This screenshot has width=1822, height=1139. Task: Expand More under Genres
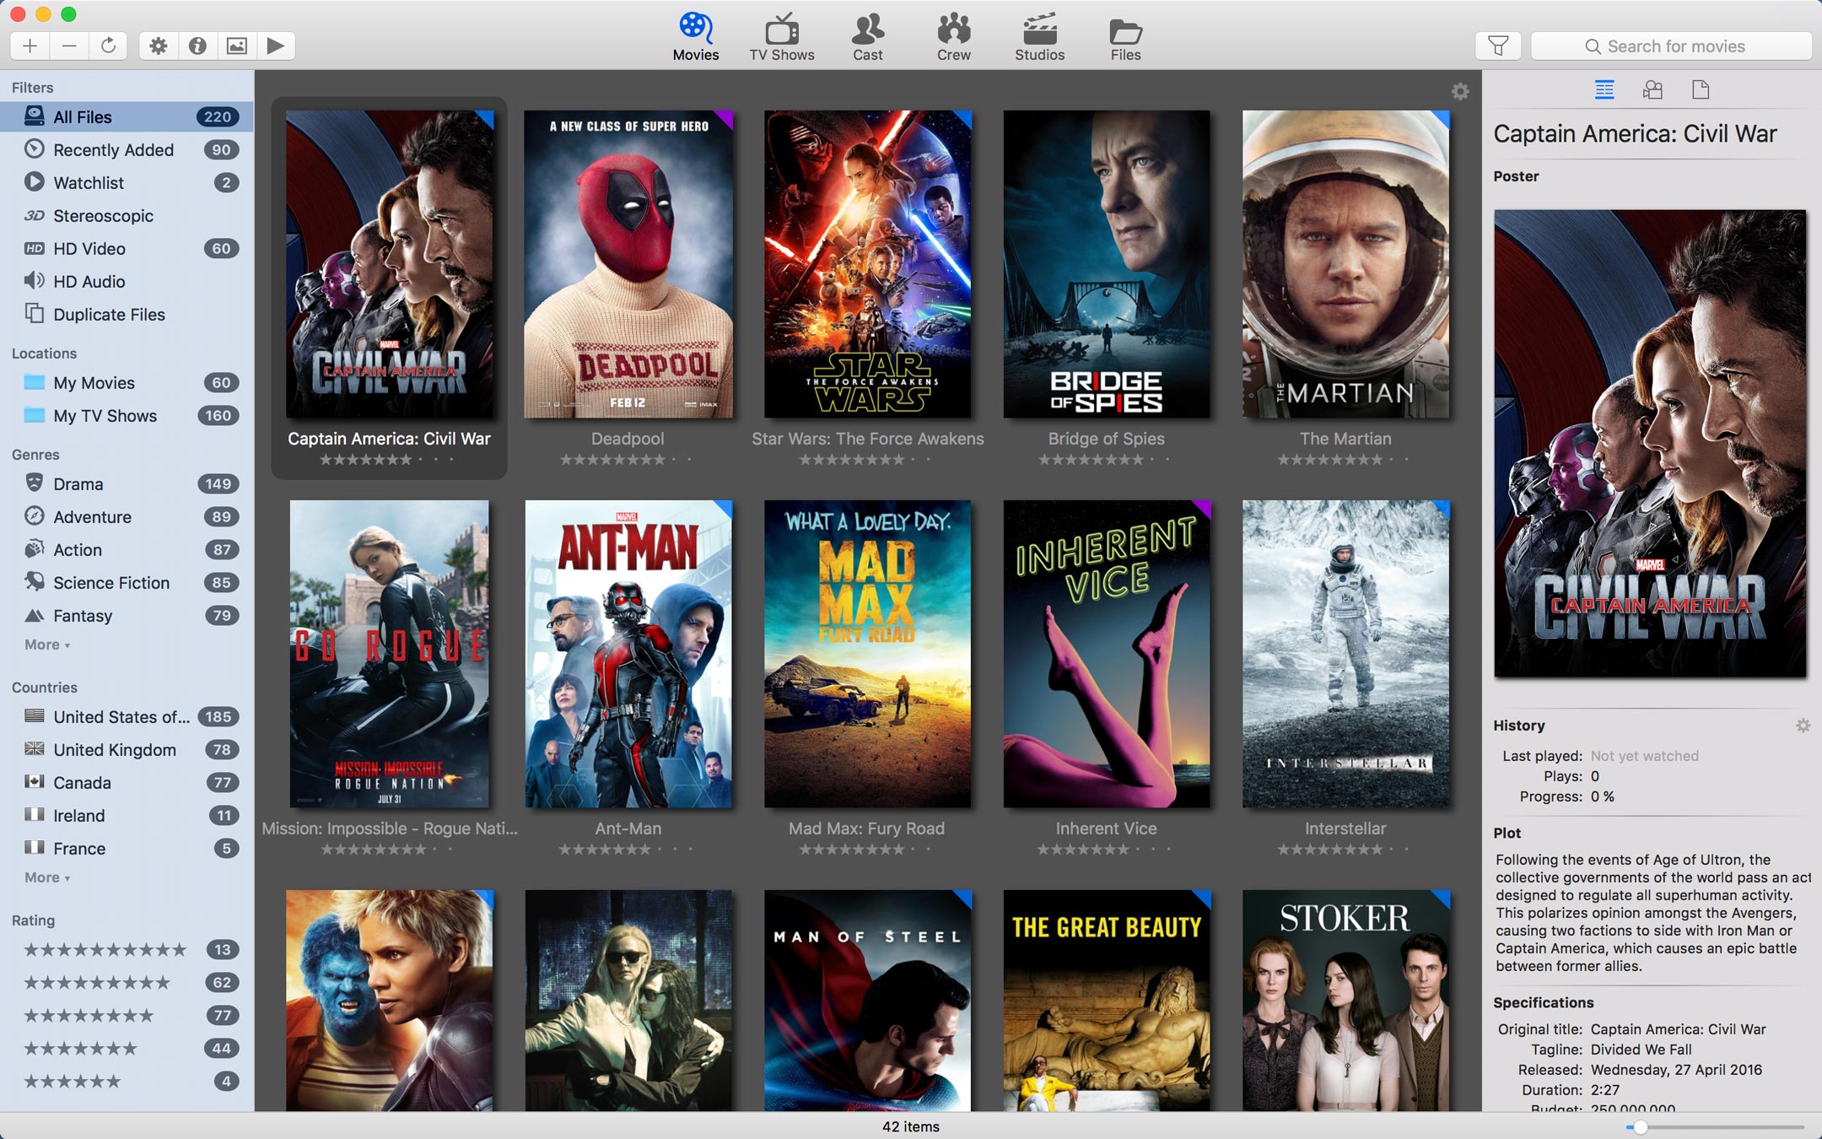(47, 645)
